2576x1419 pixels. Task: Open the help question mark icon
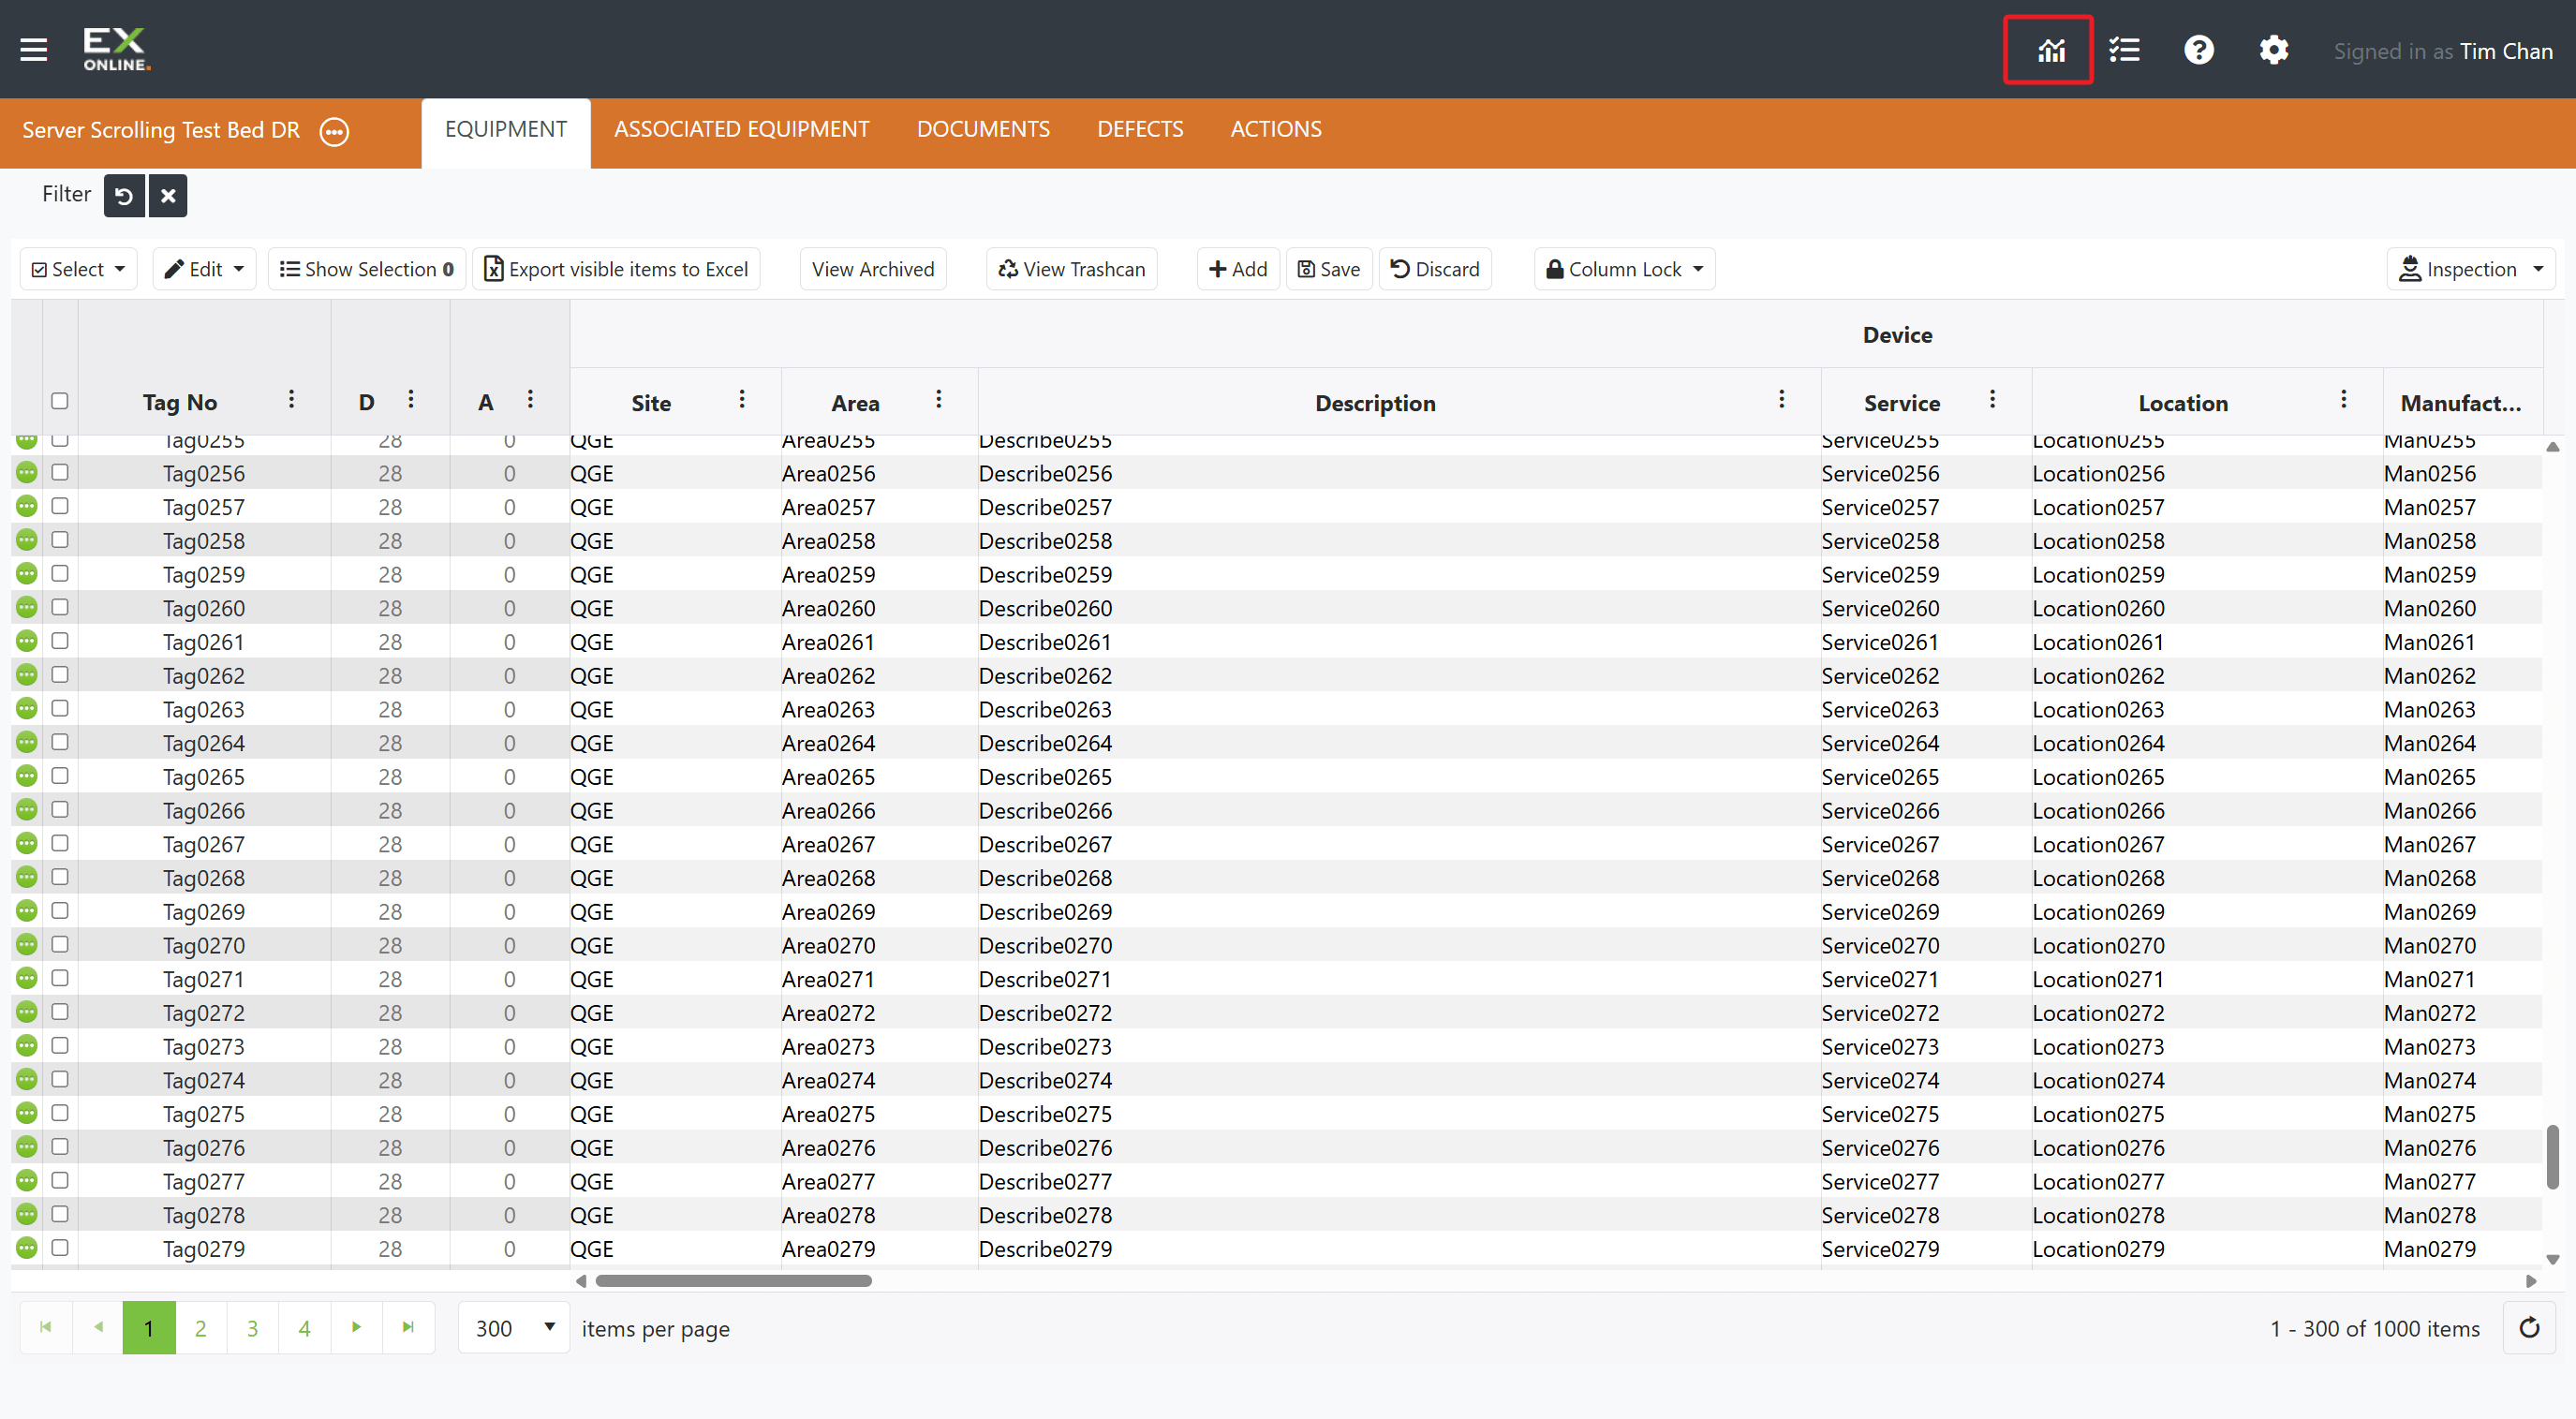pyautogui.click(x=2198, y=50)
